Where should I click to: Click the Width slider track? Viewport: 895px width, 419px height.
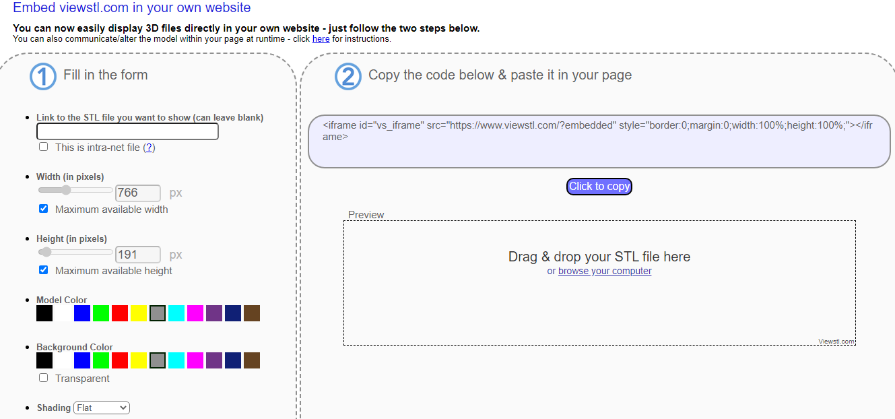coord(75,191)
